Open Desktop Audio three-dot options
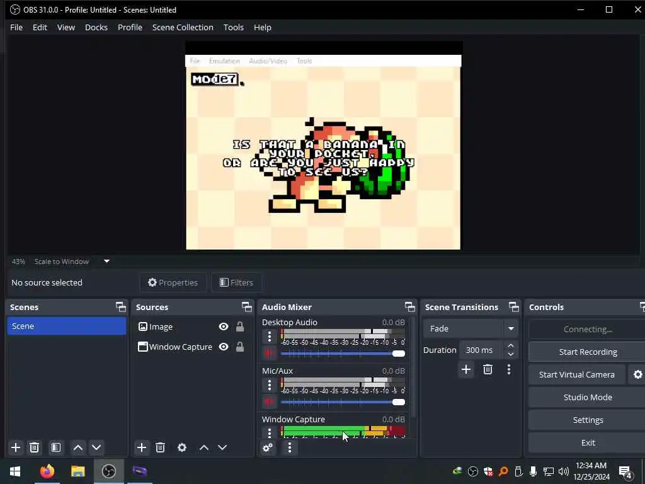Image resolution: width=645 pixels, height=484 pixels. (270, 337)
